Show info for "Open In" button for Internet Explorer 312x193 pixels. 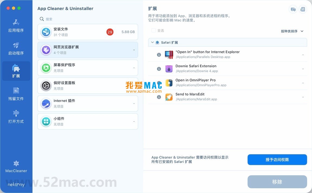point(159,54)
